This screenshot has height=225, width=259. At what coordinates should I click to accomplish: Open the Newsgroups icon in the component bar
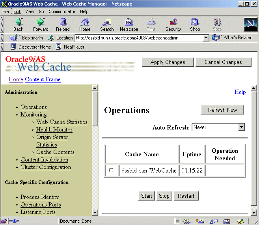click(x=213, y=221)
